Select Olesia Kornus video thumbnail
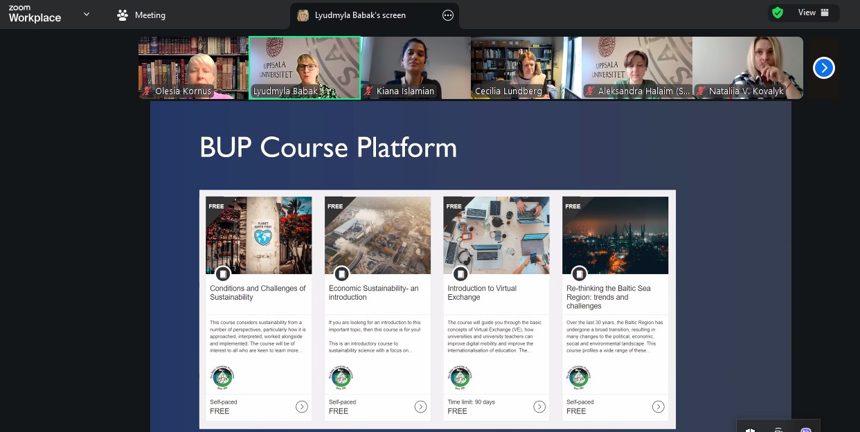This screenshot has width=860, height=432. [x=193, y=68]
